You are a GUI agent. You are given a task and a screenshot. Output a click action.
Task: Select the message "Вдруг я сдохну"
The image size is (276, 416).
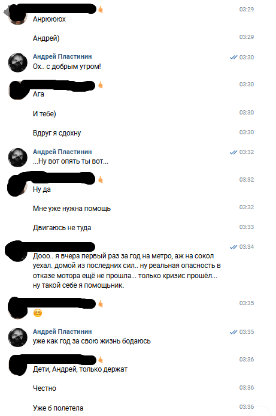[x=57, y=133]
